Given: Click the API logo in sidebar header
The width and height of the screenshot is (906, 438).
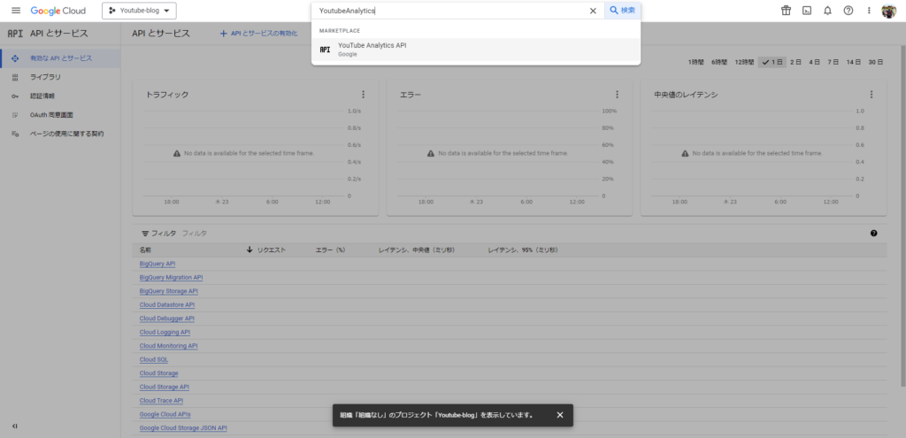Looking at the screenshot, I should tap(15, 34).
